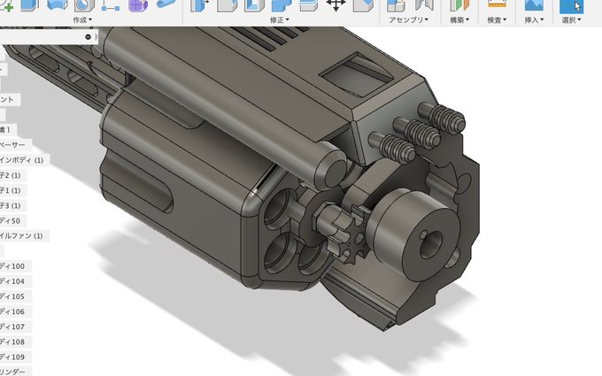This screenshot has height=376, width=602.
Task: Collapse browser panel with round minus button
Action: pyautogui.click(x=89, y=37)
